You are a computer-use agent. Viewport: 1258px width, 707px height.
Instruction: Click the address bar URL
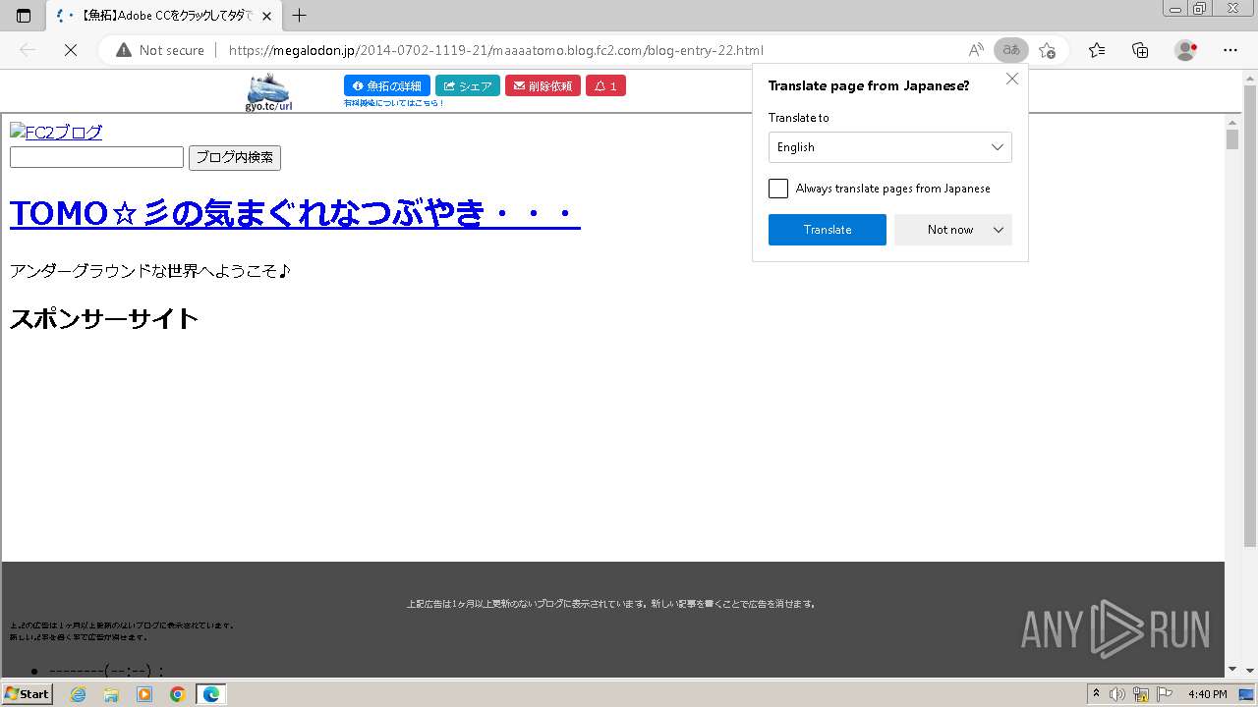point(495,50)
